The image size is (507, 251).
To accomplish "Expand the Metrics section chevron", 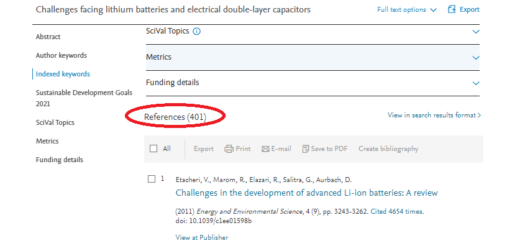I will tap(476, 58).
